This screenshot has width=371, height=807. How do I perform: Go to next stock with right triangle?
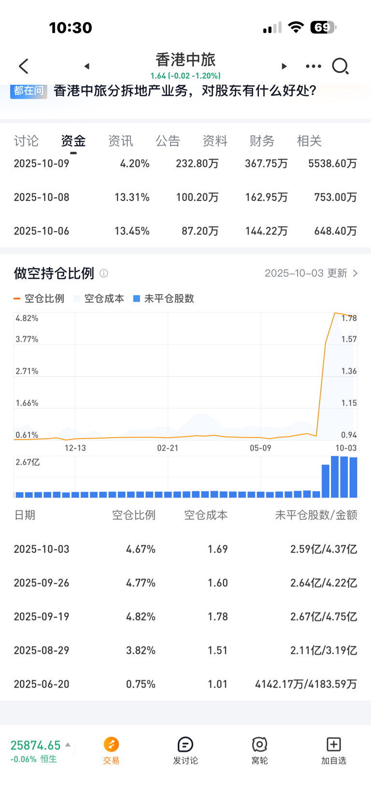tap(284, 66)
